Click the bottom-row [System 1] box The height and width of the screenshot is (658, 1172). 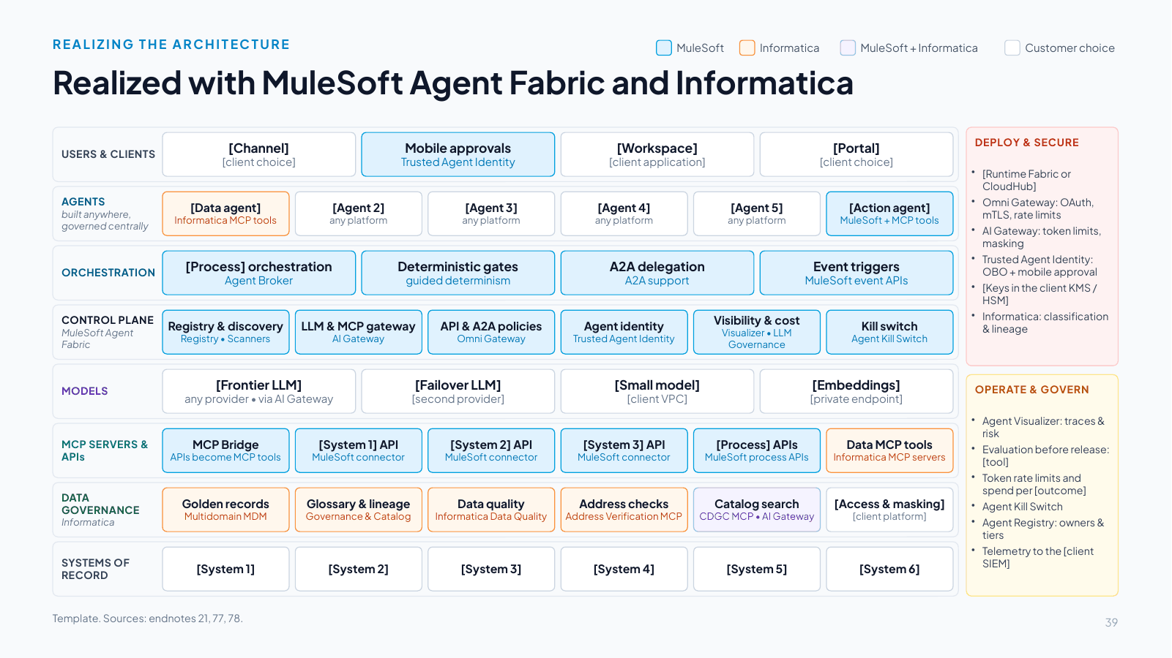225,569
